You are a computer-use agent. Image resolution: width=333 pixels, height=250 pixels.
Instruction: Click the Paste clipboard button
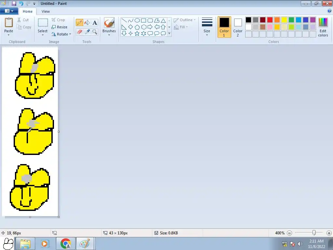[x=9, y=25]
